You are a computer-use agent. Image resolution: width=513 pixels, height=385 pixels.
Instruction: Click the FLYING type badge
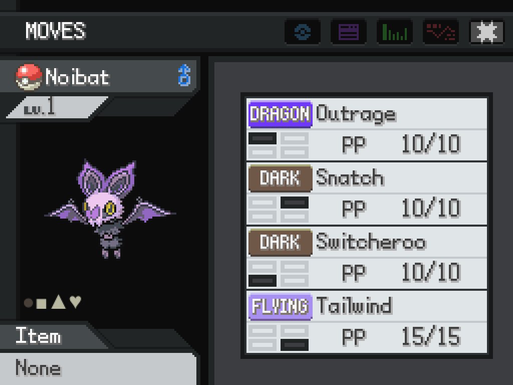coord(281,306)
